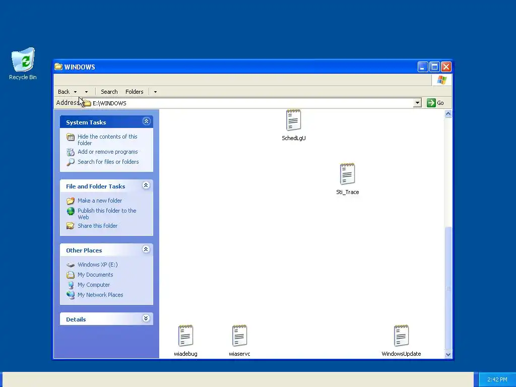Maximize the WINDOWS explorer window
516x387 pixels.
(x=434, y=67)
